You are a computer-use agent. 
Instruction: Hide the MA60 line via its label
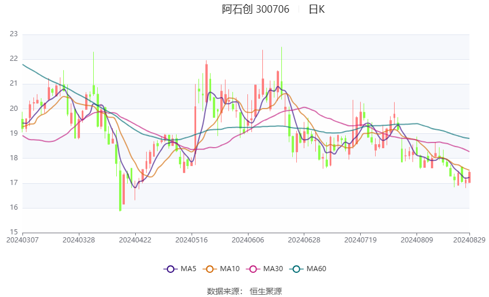316,269
